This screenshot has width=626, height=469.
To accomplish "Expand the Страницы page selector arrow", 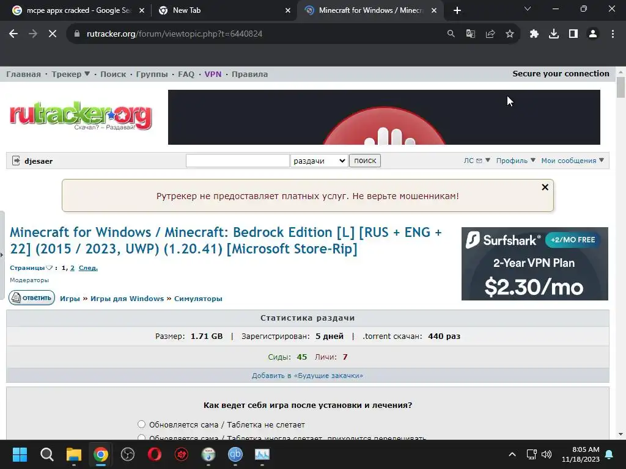I will click(49, 268).
